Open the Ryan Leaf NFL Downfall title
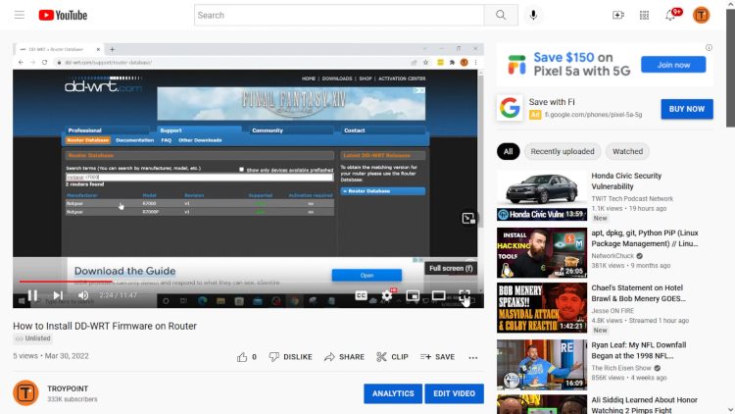The width and height of the screenshot is (735, 414). pos(638,350)
